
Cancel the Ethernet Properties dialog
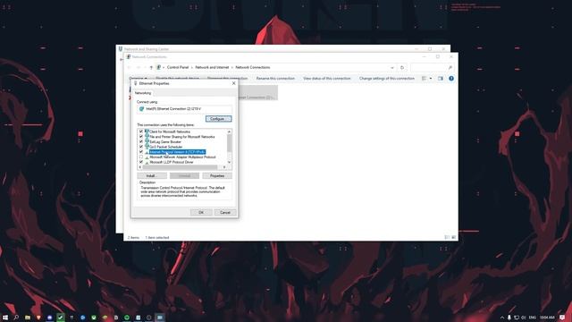coord(225,213)
